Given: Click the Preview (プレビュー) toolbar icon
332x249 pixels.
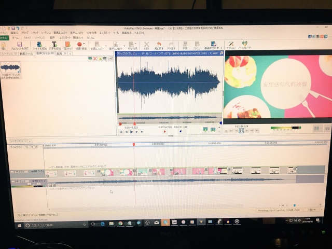Looking at the screenshot, I should 197,44.
